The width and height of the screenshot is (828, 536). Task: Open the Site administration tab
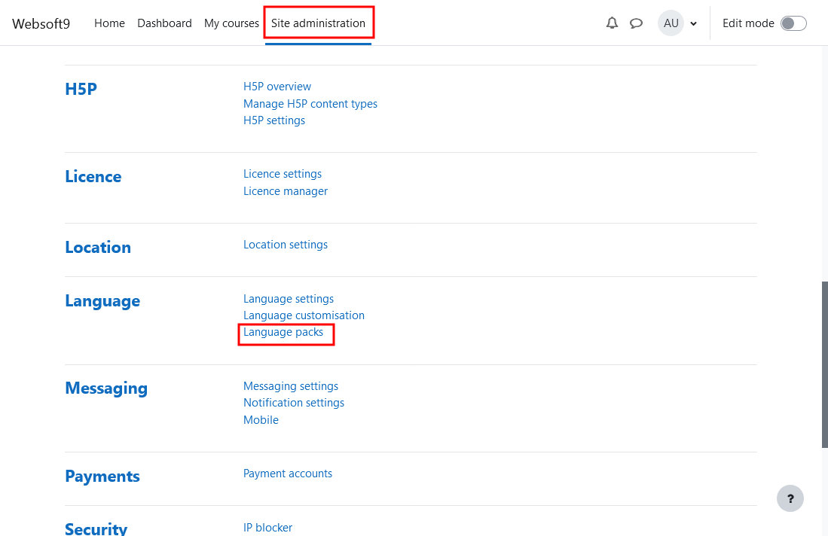[318, 23]
